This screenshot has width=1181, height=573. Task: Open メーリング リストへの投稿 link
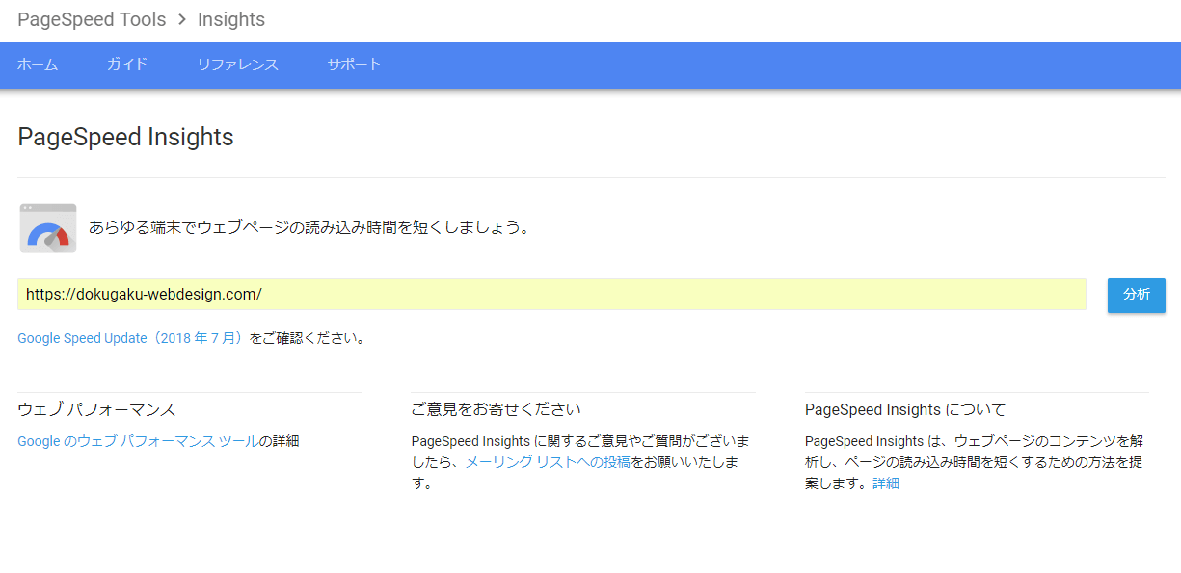click(x=548, y=462)
